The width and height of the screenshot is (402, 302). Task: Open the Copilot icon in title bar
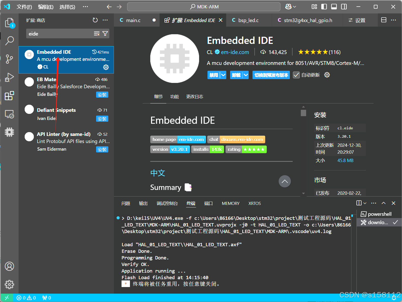coord(288,7)
